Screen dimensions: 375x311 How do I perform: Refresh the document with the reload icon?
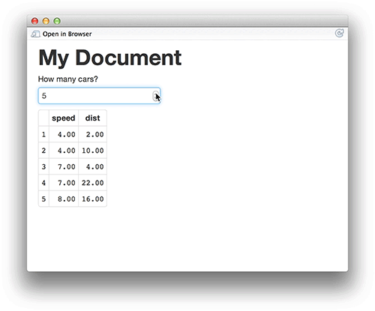(x=339, y=33)
